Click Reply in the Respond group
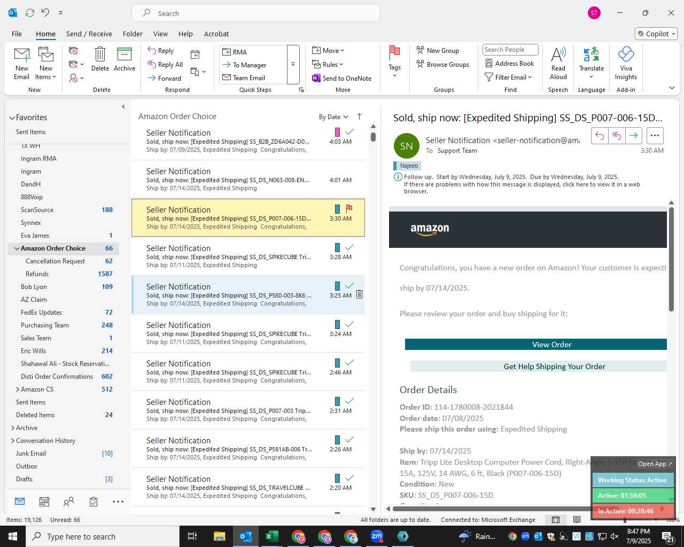 [161, 51]
